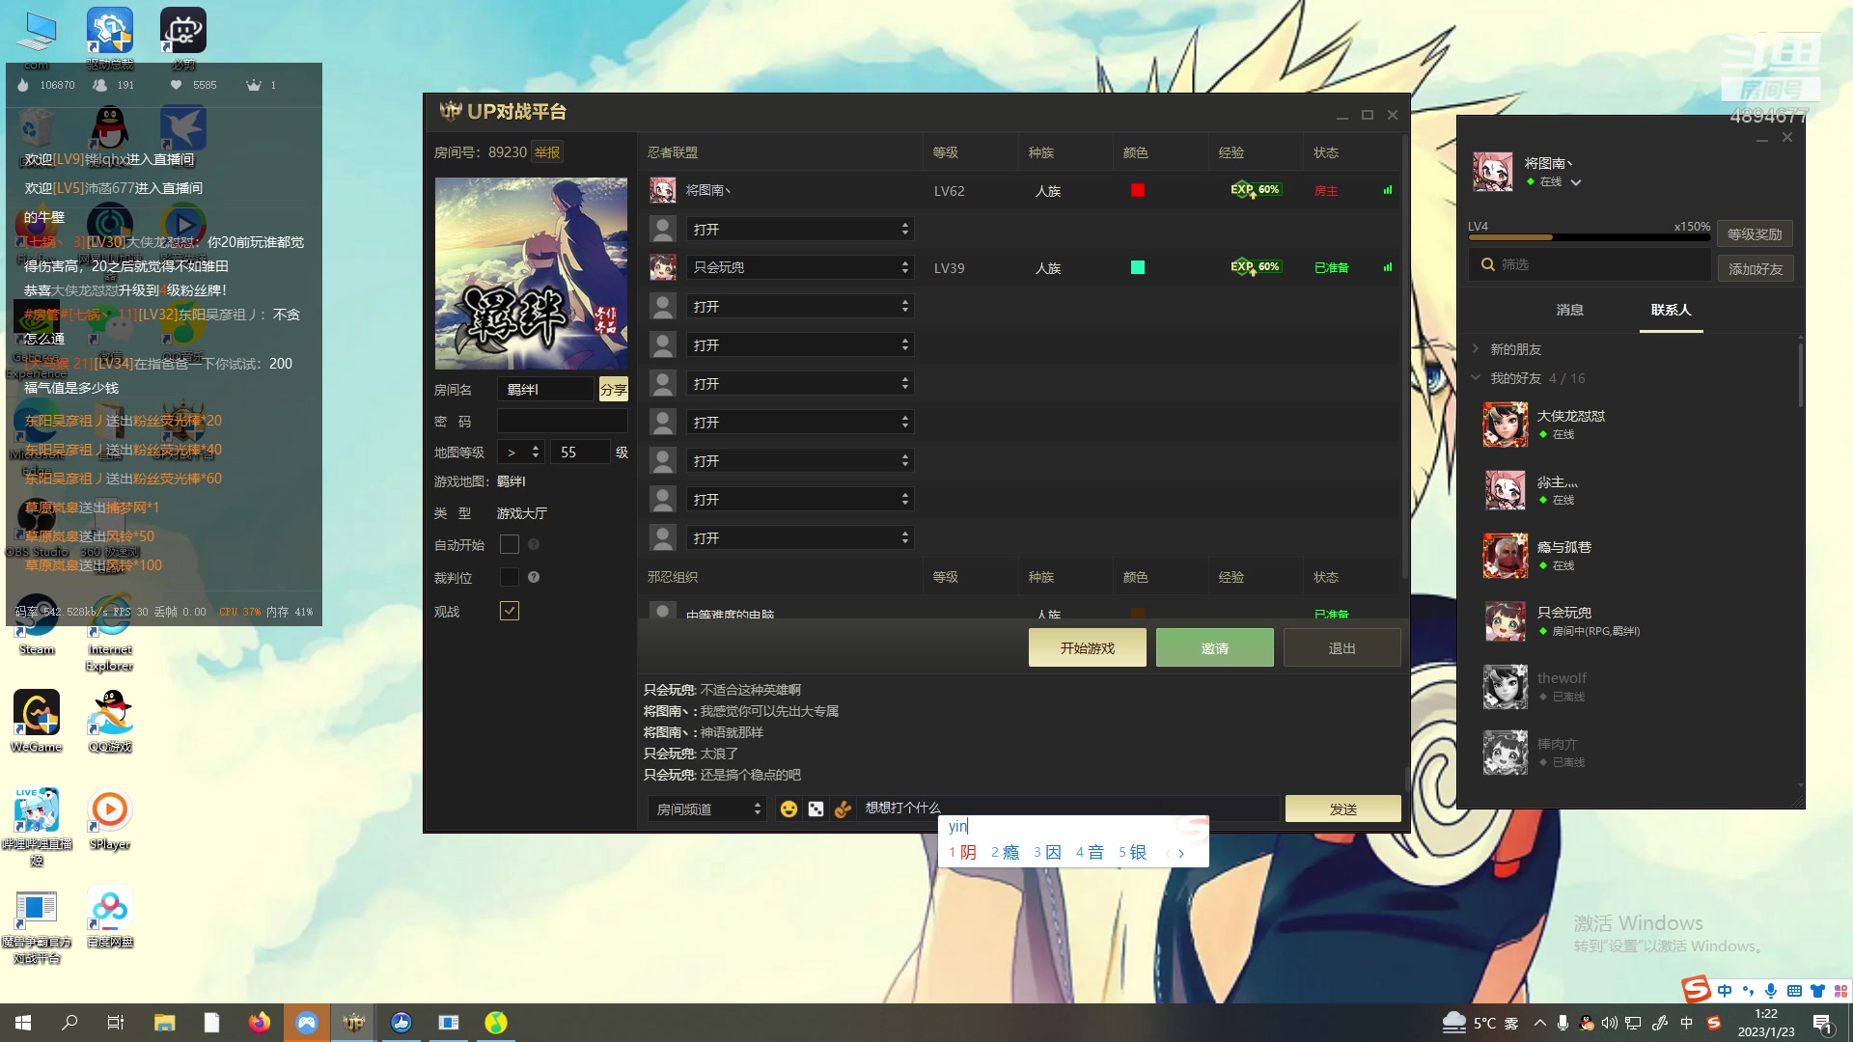Screen dimensions: 1853x1042
Task: Switch to the 消息 tab
Action: tap(1570, 310)
